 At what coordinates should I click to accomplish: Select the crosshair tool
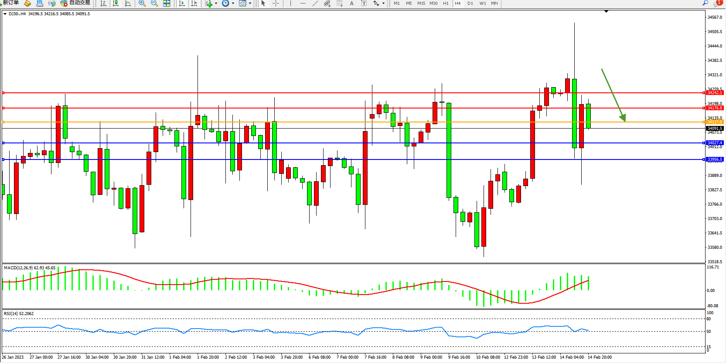tap(276, 3)
